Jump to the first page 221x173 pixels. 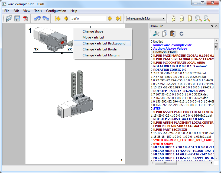pyautogui.click(x=57, y=18)
